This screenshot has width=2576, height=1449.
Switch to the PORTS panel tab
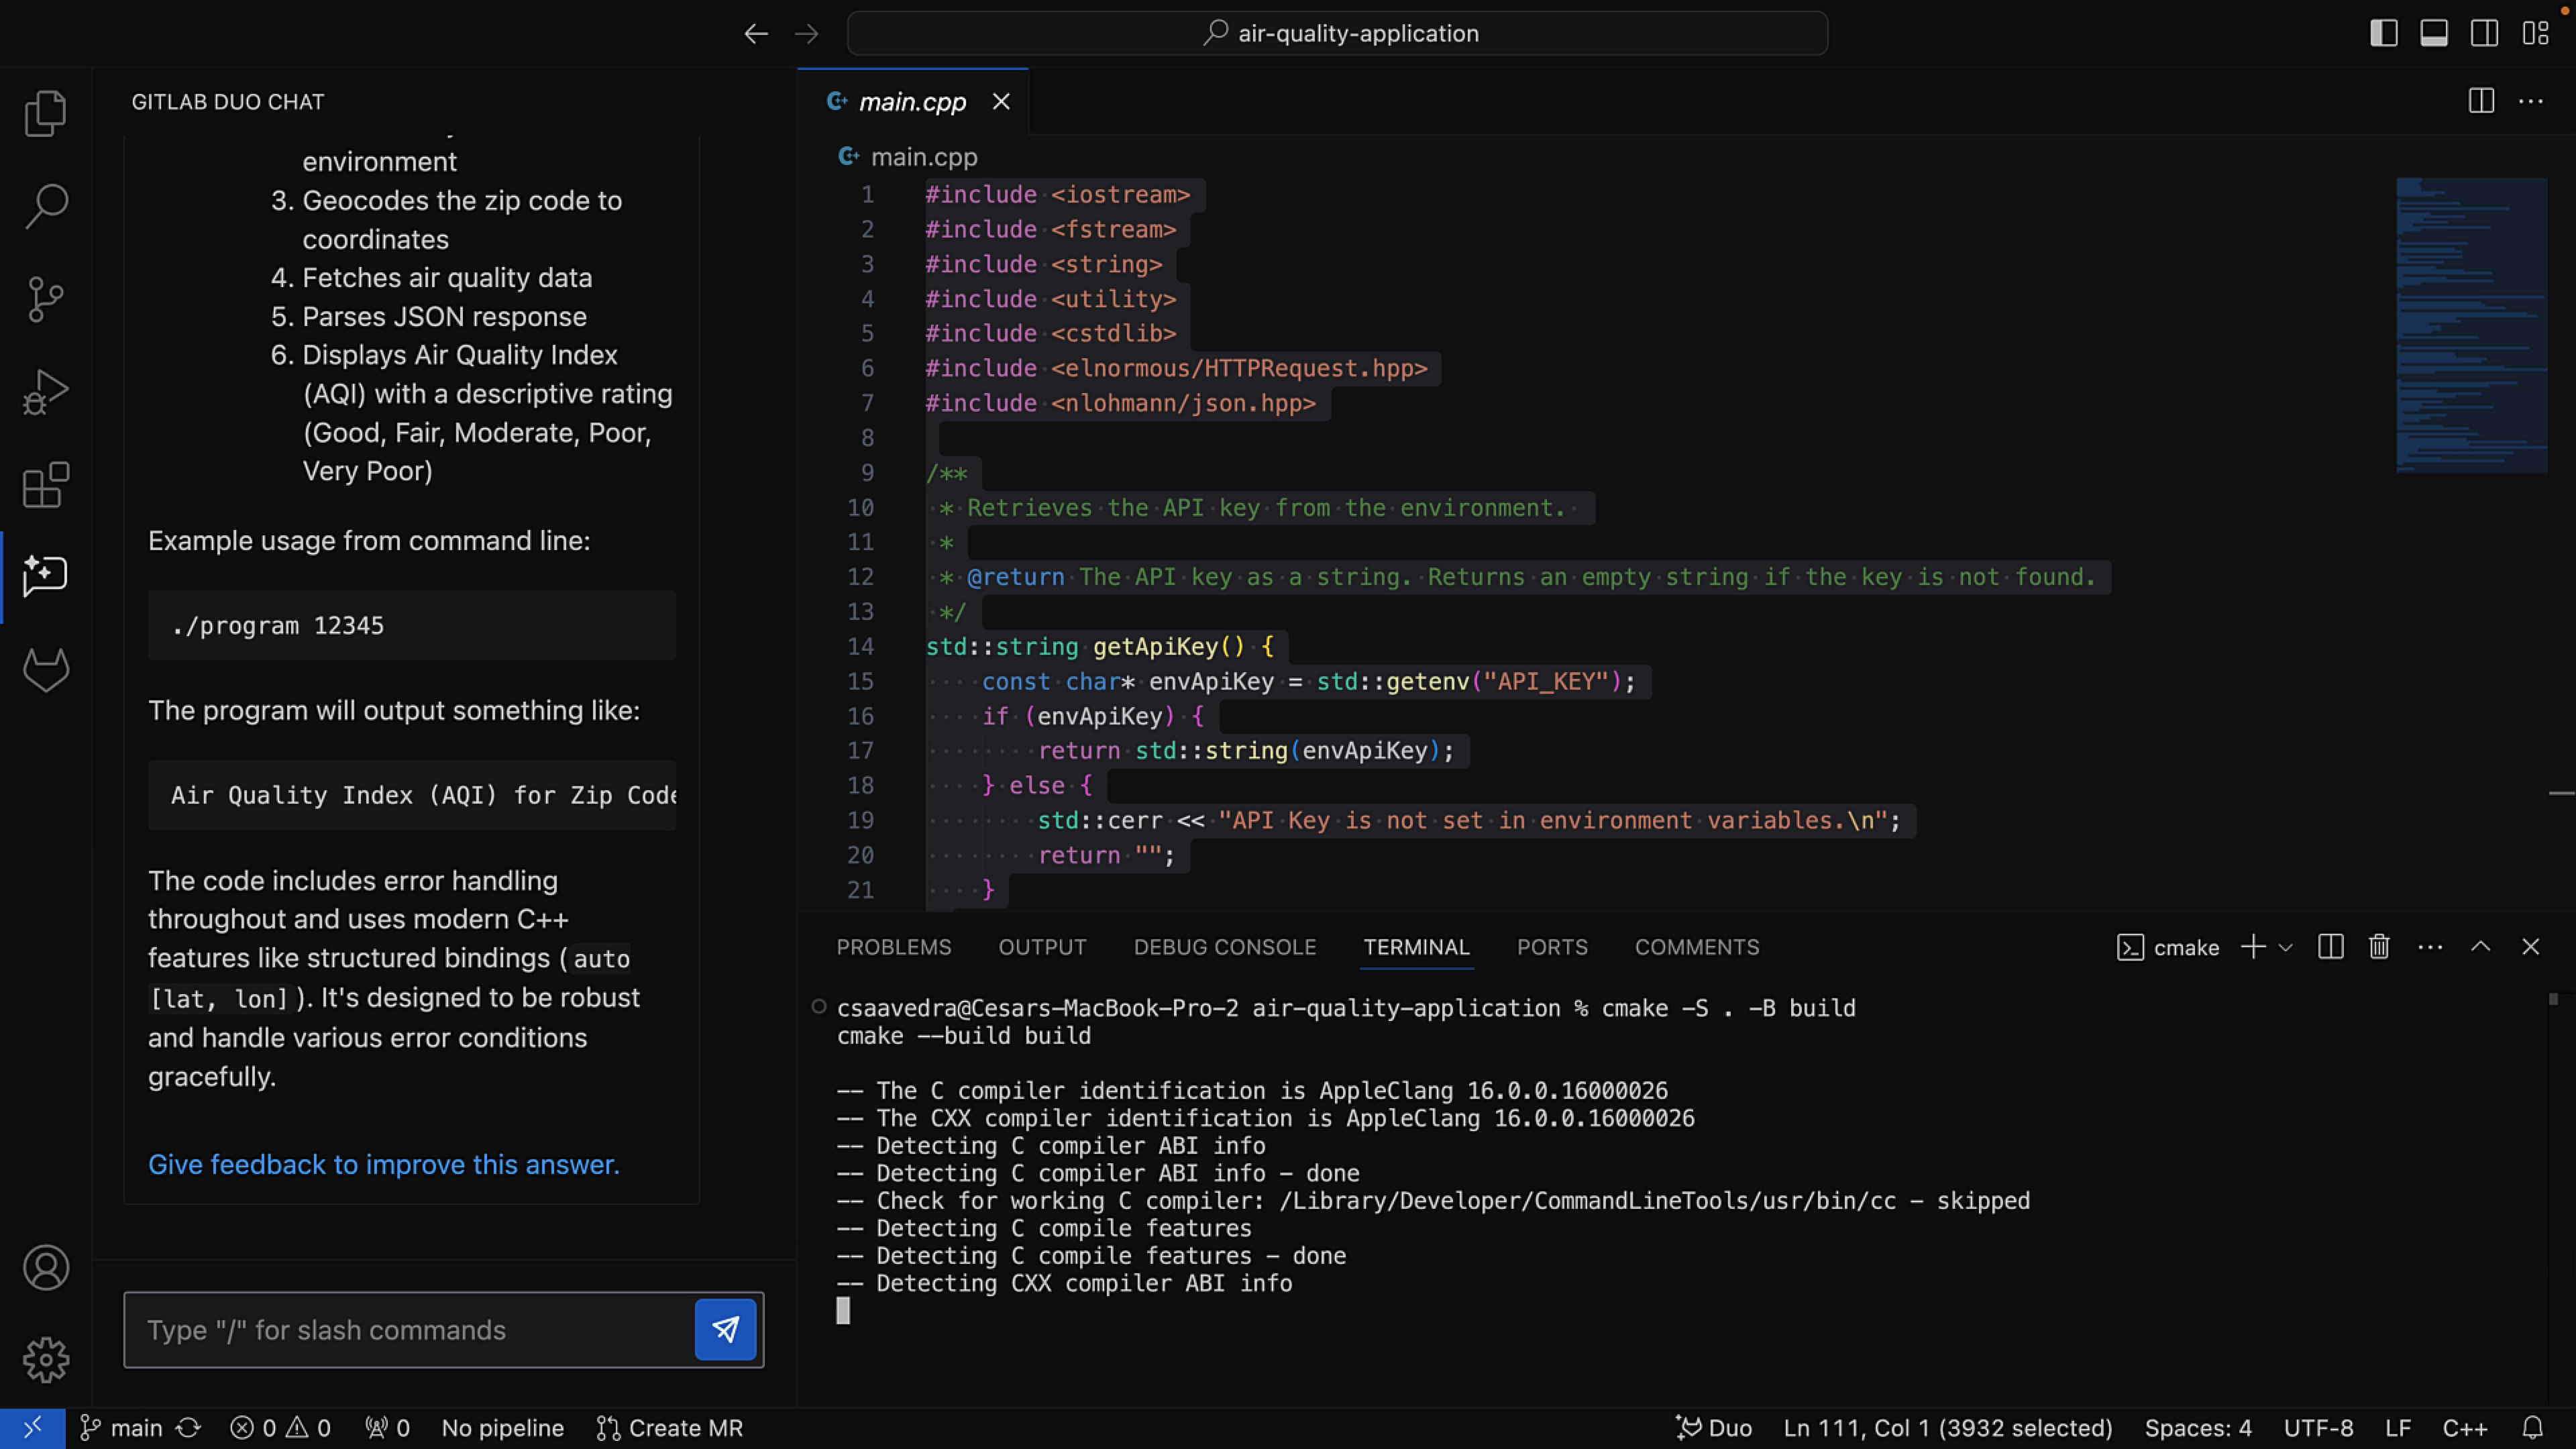[1552, 947]
